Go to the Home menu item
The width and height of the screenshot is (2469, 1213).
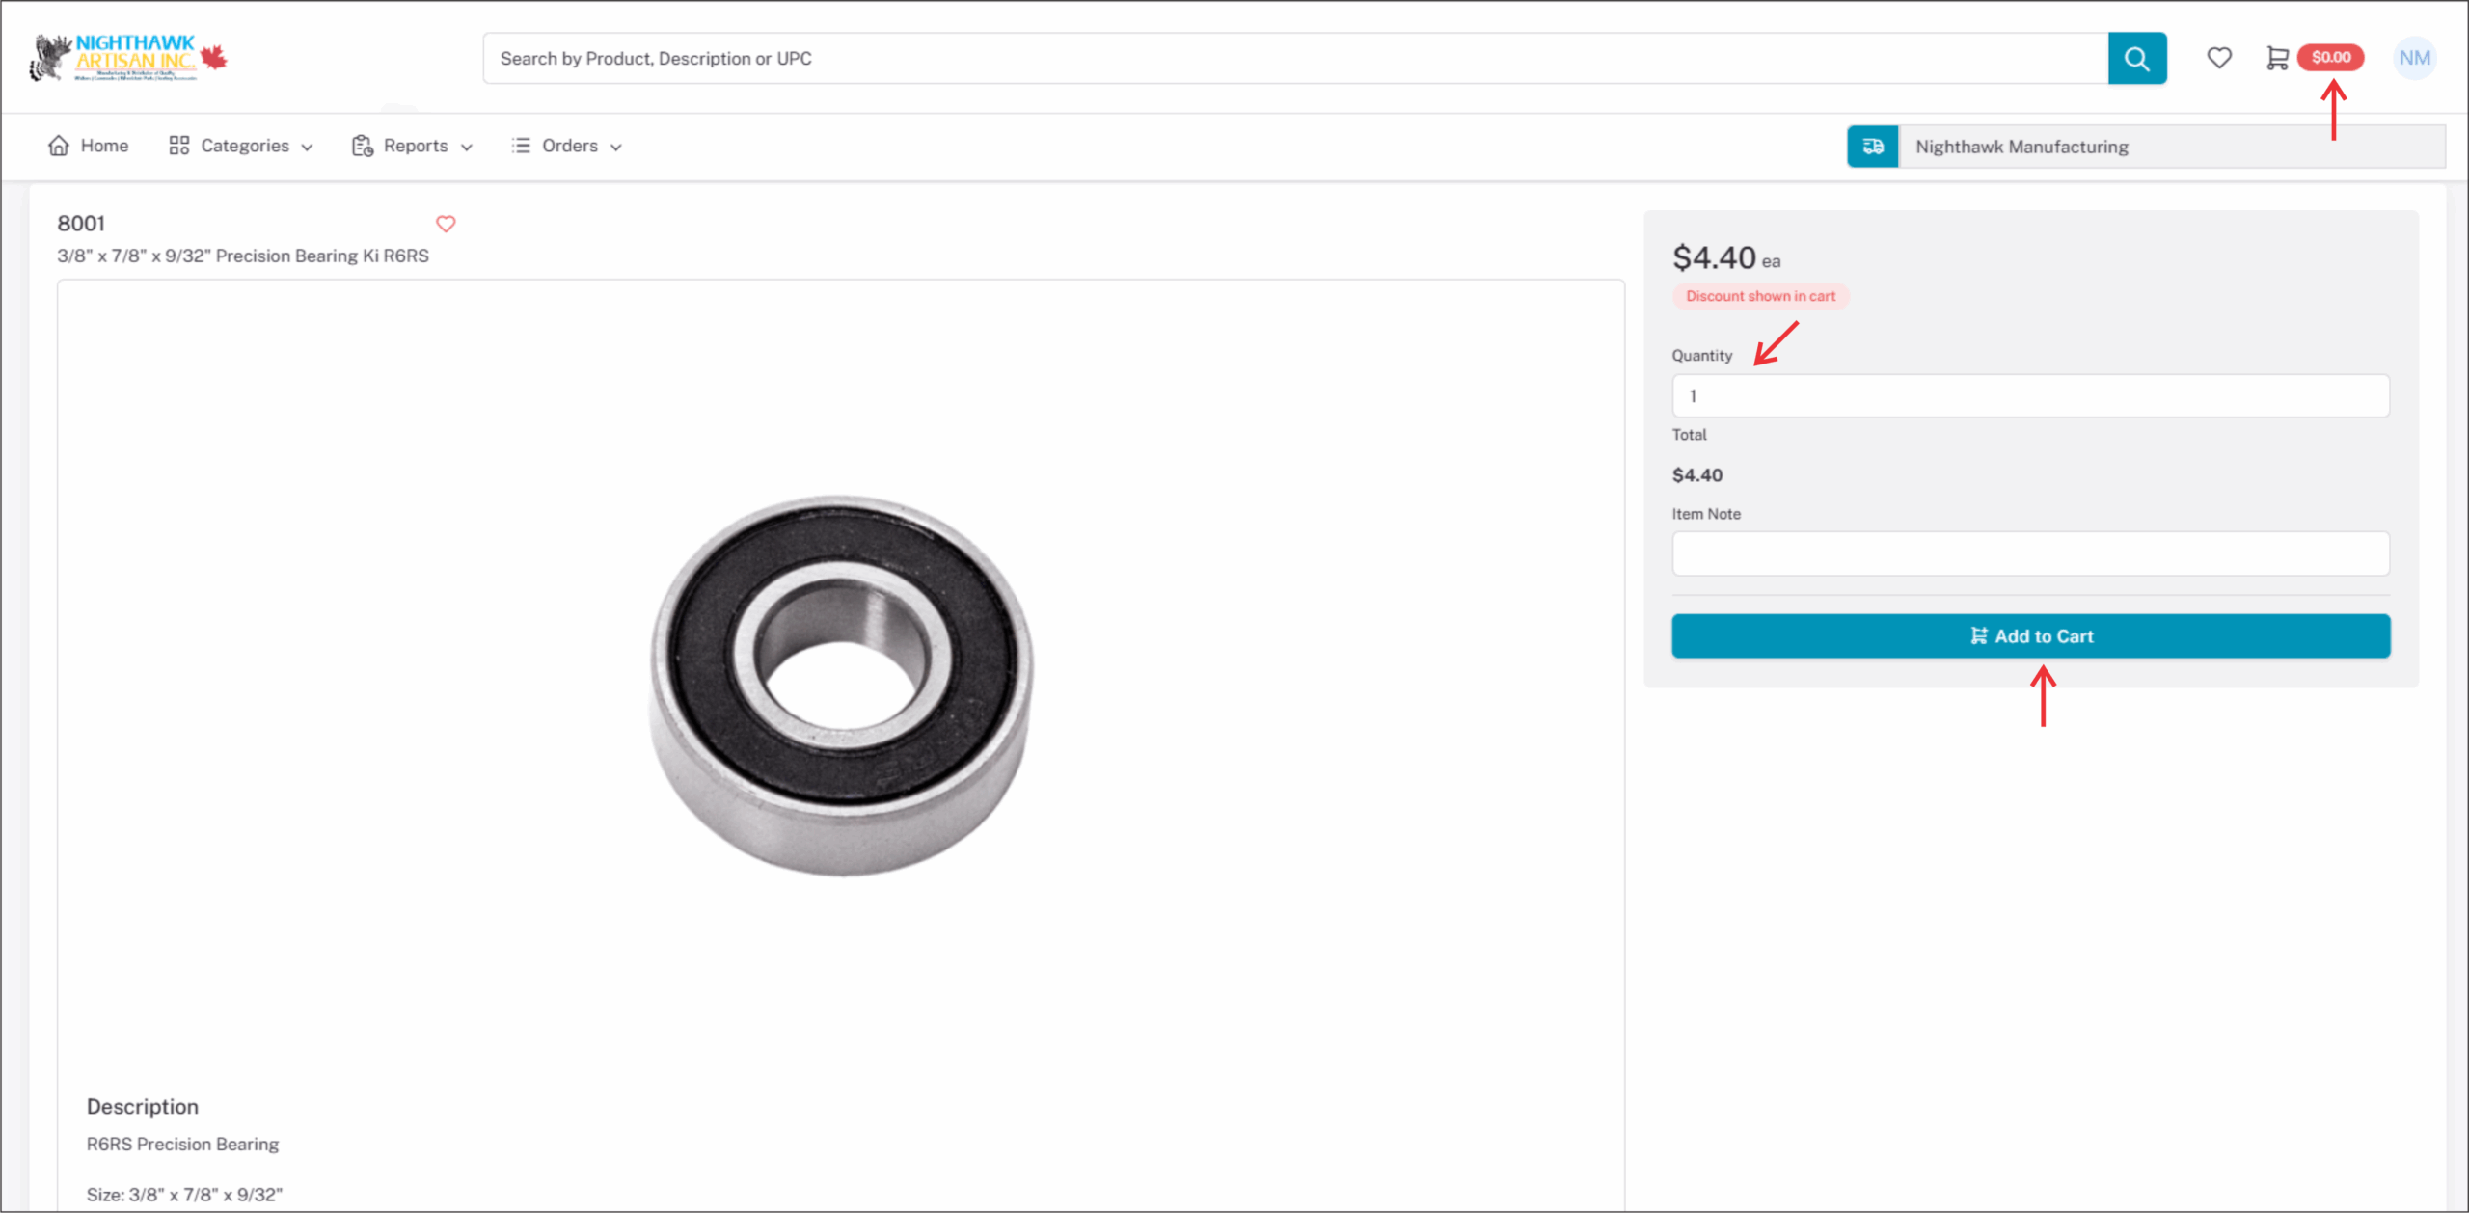click(x=104, y=146)
